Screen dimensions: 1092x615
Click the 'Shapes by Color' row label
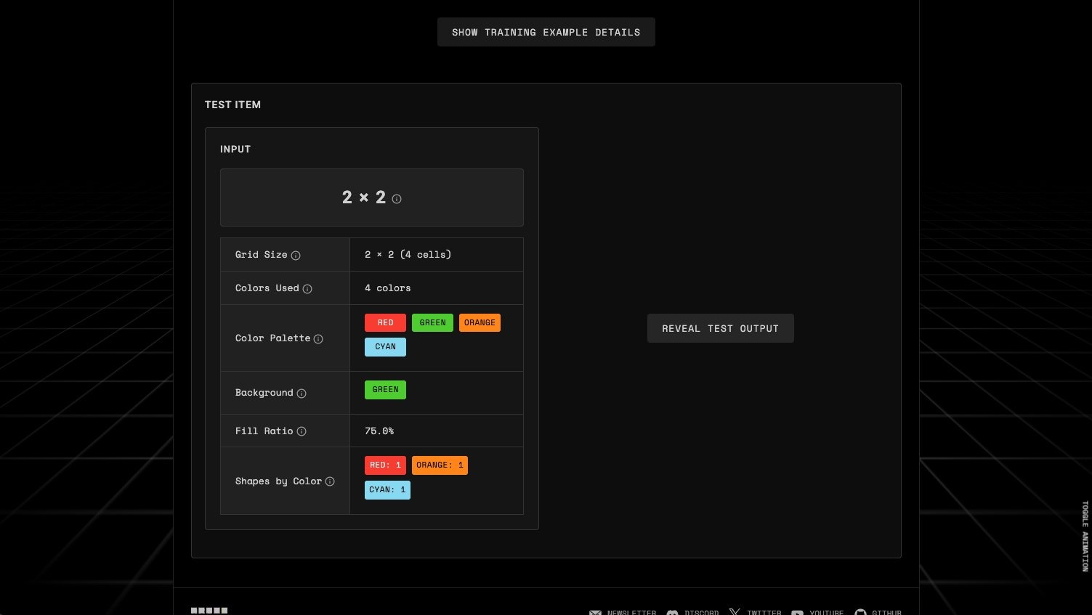point(278,481)
